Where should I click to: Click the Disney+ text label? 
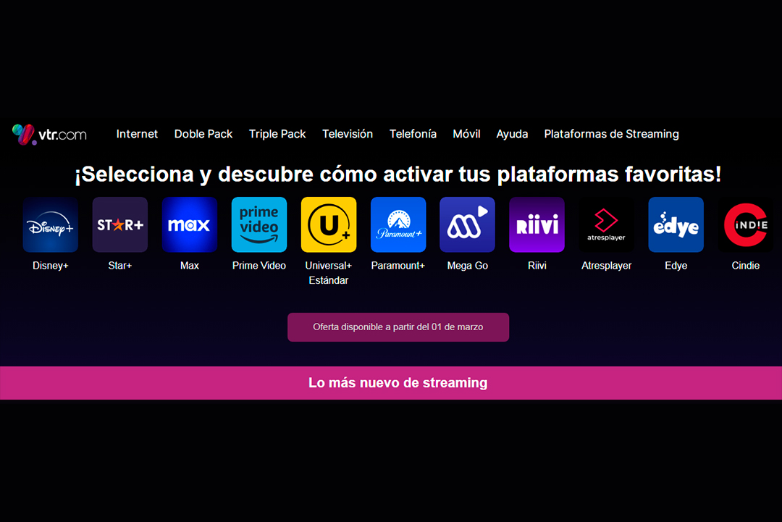tap(51, 266)
